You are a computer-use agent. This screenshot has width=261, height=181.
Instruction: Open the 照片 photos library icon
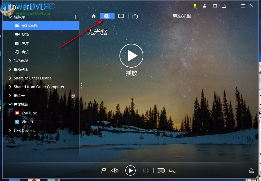tap(17, 43)
